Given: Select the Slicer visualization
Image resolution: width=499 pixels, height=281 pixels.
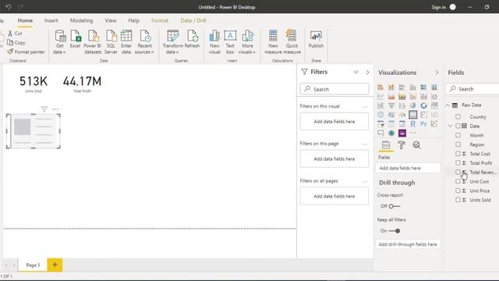Looking at the screenshot, I should click(x=380, y=124).
